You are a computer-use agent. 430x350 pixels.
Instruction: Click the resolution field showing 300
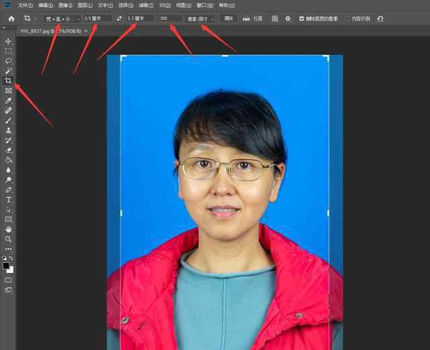tap(169, 19)
